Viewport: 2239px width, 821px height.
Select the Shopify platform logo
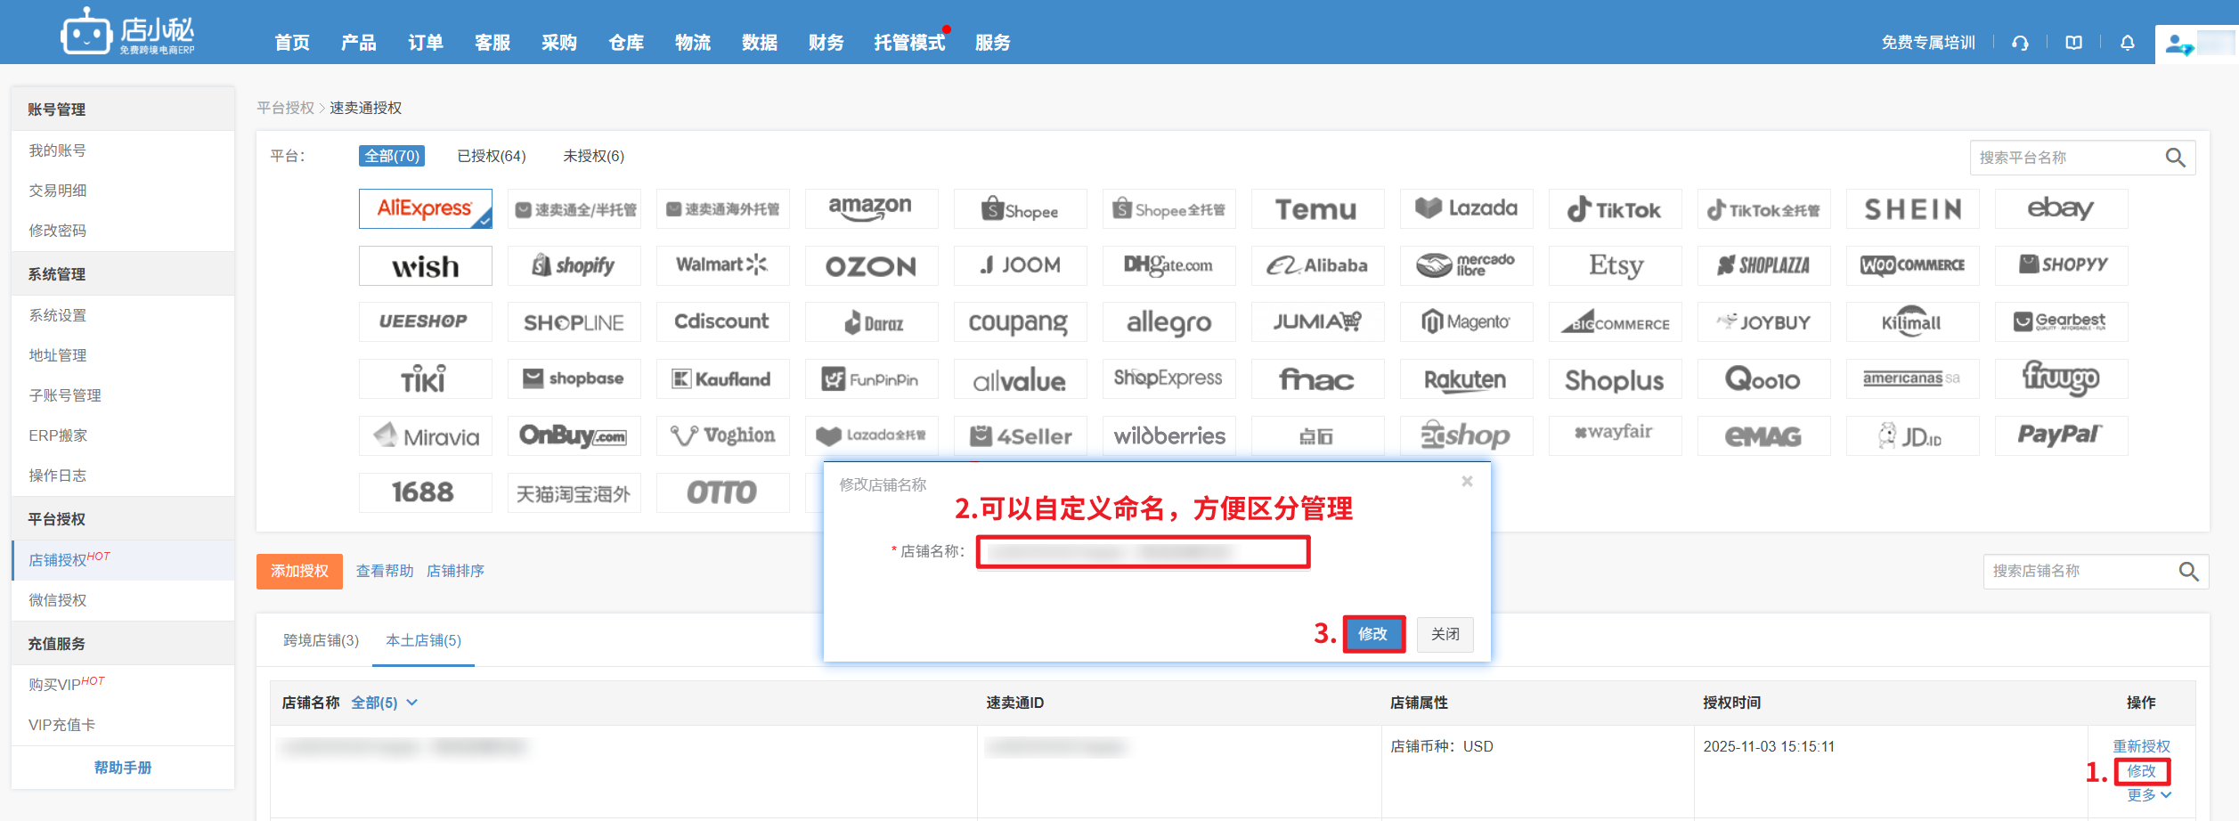574,265
